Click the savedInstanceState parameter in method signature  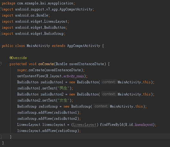pyautogui.click(x=87, y=64)
